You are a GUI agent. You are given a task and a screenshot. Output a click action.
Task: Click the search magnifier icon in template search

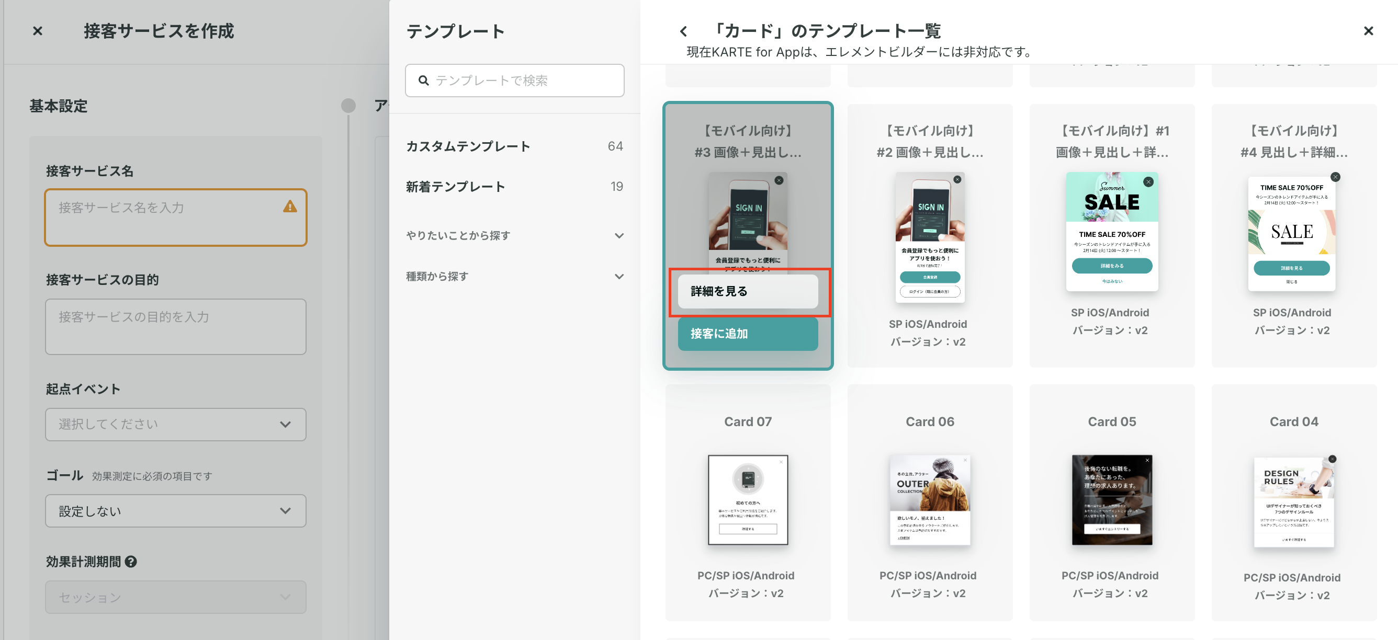pyautogui.click(x=423, y=81)
